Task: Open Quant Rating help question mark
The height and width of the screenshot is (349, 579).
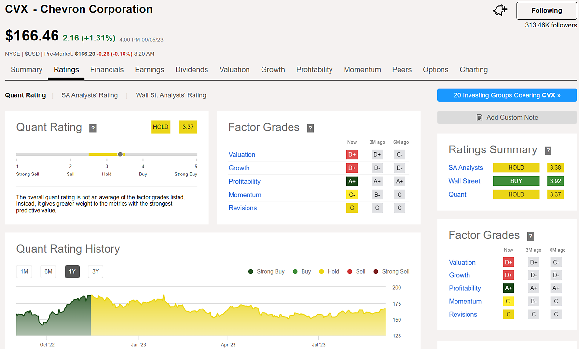Action: point(93,128)
